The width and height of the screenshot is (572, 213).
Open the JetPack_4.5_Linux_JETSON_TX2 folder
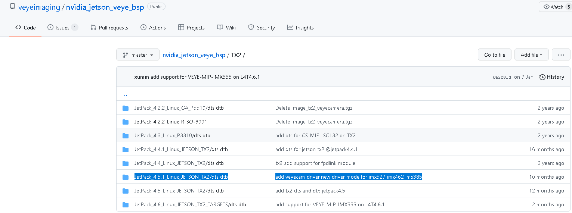coord(170,191)
